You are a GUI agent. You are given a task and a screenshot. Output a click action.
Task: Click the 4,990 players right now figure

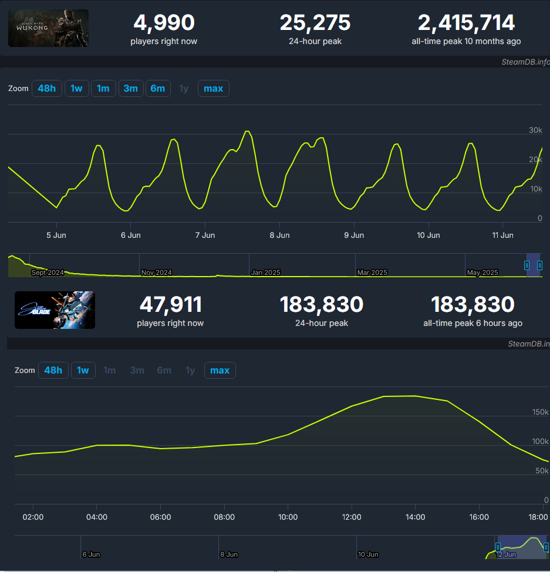tap(164, 23)
